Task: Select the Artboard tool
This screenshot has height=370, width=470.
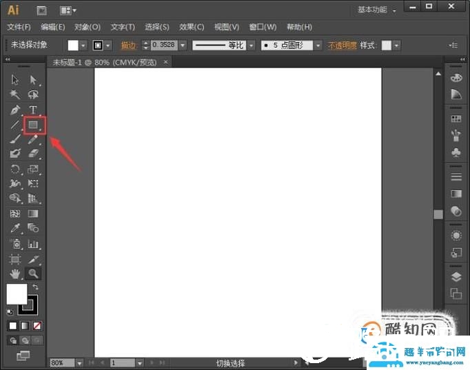Action: click(15, 259)
